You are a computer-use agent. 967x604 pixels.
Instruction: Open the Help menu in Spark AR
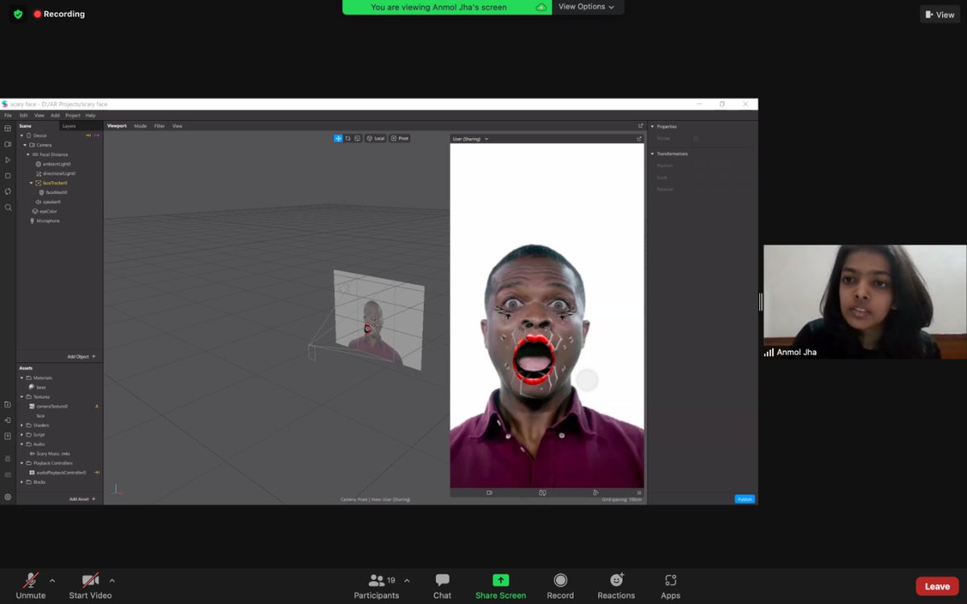(90, 115)
